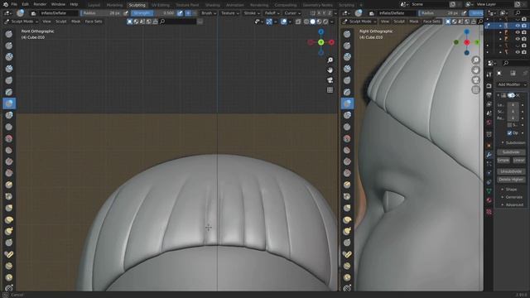Click the Unsubdivide button
This screenshot has width=530, height=298.
pyautogui.click(x=511, y=171)
